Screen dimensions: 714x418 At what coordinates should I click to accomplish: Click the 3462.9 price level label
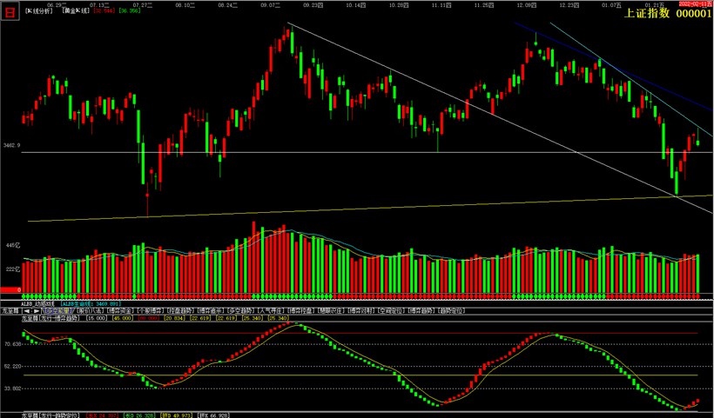11,145
